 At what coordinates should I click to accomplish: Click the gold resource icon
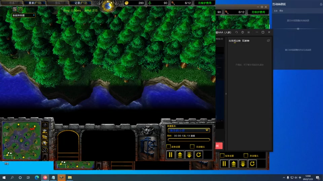pyautogui.click(x=127, y=3)
